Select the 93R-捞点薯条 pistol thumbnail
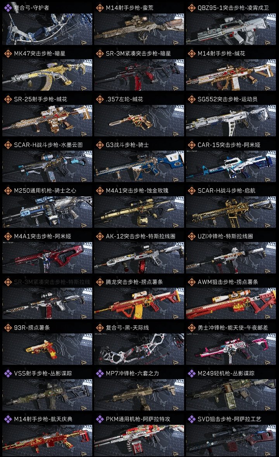Screen dimensions: 279x457 (x=47, y=349)
